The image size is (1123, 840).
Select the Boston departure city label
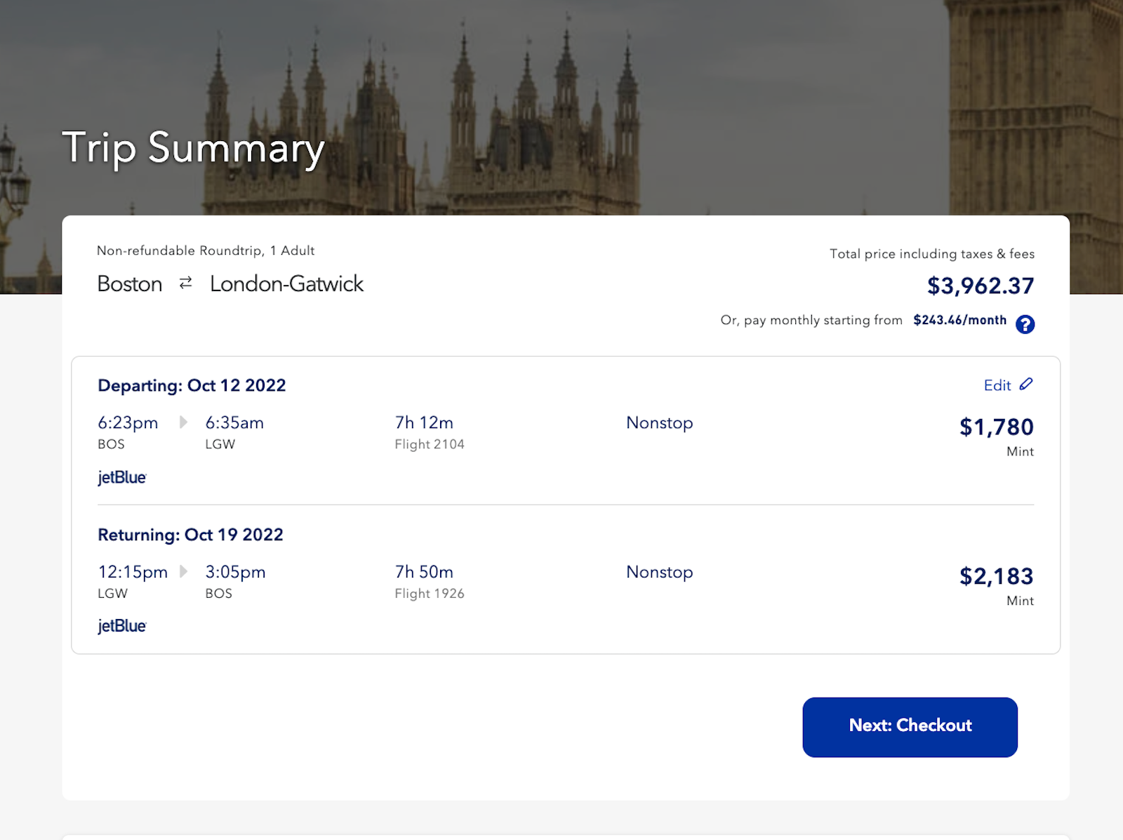click(130, 284)
